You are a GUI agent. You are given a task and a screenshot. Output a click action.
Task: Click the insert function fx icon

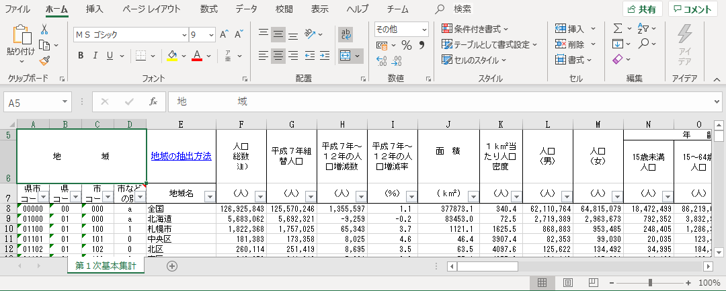pos(153,102)
